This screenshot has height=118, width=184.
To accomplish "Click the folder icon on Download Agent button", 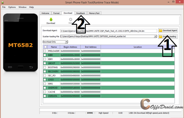I will [x=161, y=31].
